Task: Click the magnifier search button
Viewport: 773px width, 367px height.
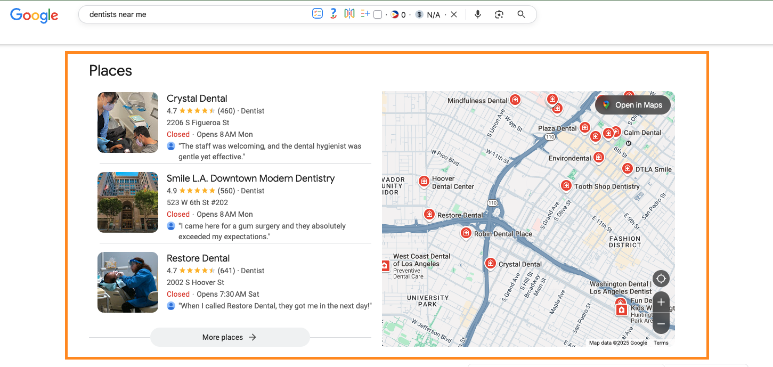Action: (x=522, y=15)
